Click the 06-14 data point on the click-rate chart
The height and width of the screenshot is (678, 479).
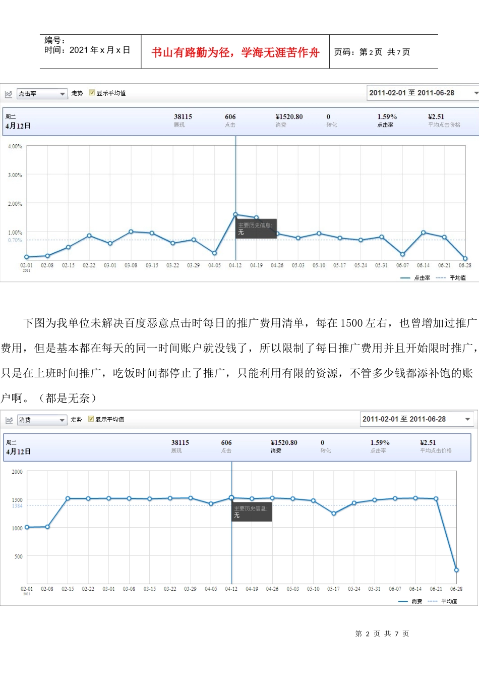(x=423, y=233)
